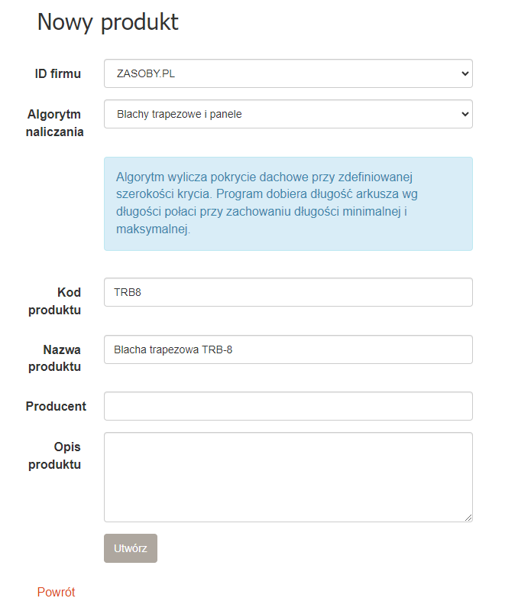The image size is (531, 611).
Task: Click inside the Opis produktu text area
Action: click(287, 476)
